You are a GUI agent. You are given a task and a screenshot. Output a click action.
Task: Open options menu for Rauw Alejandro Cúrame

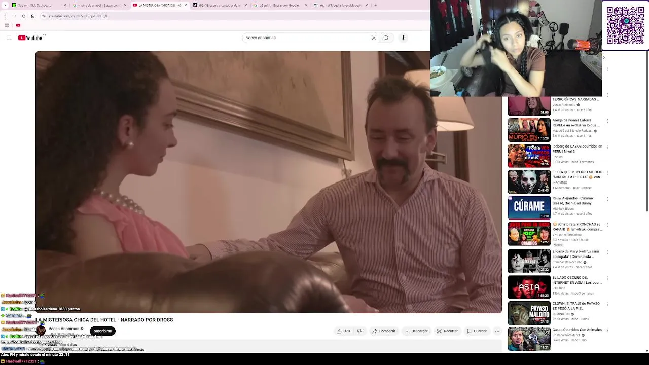coord(607,199)
